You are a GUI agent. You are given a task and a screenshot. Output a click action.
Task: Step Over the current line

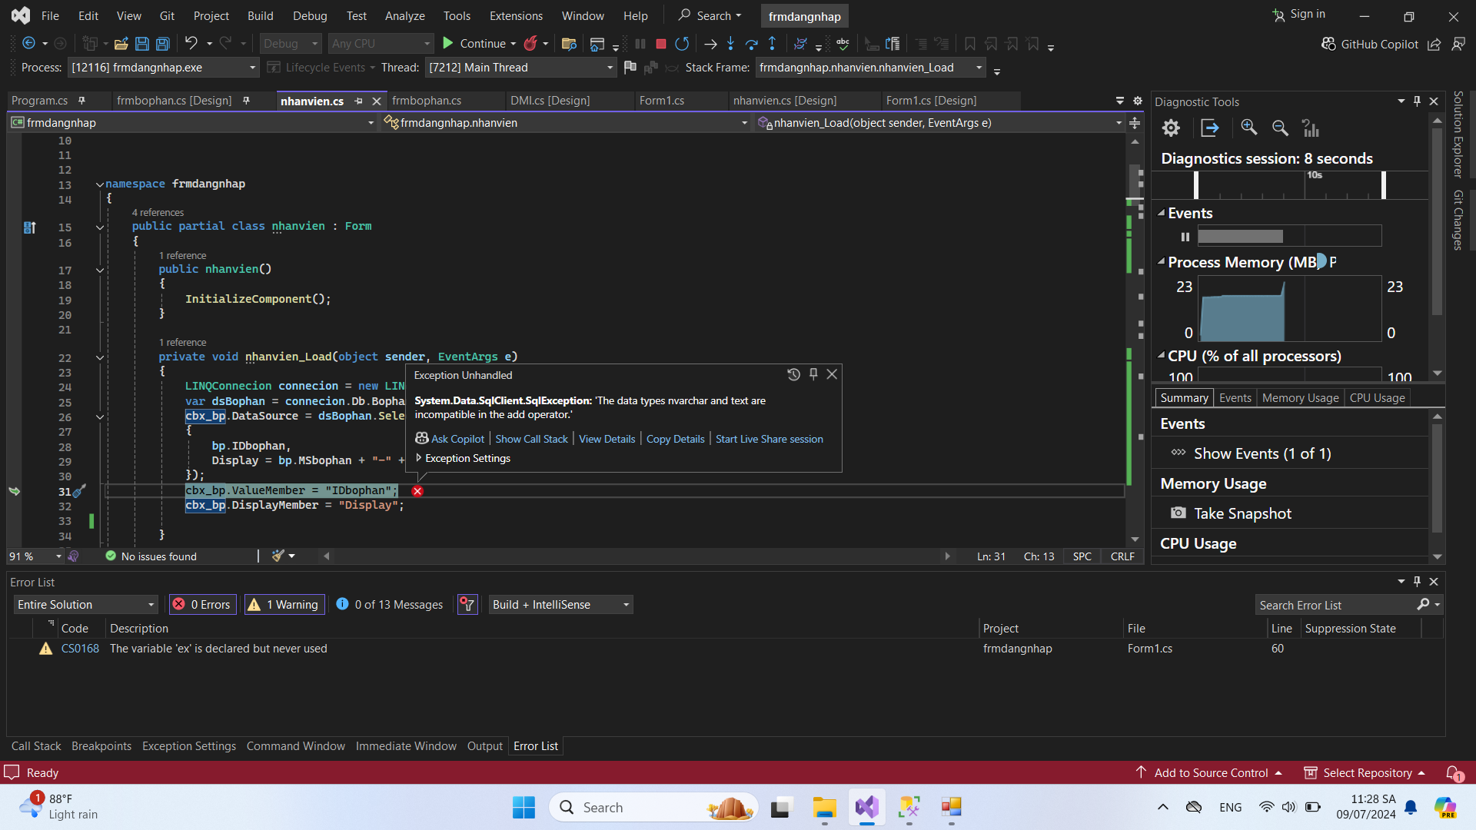coord(752,44)
